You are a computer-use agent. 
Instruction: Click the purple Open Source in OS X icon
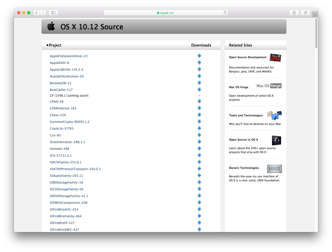[277, 140]
